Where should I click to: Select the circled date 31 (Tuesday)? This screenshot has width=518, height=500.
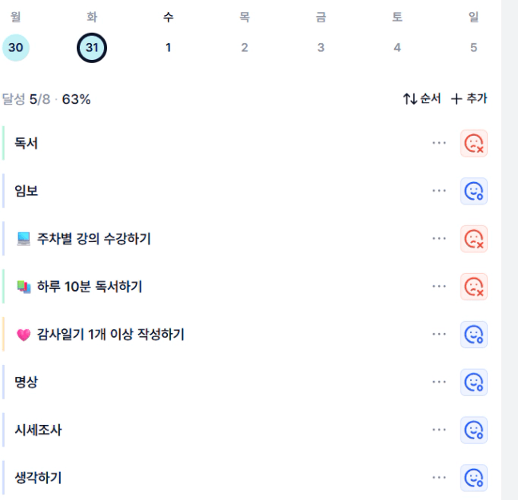click(92, 48)
